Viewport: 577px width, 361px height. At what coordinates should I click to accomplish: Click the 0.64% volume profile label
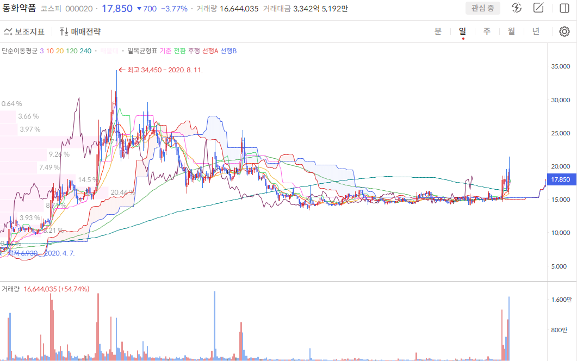coord(11,104)
